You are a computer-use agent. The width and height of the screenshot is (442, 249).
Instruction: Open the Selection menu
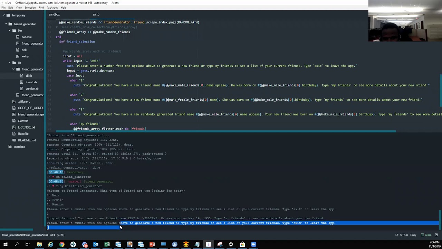tap(30, 8)
